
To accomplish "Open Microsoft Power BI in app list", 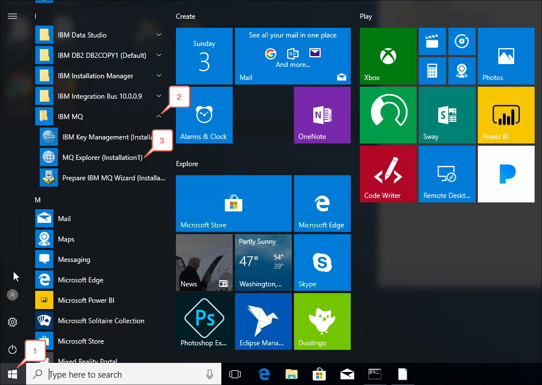I will (x=101, y=301).
